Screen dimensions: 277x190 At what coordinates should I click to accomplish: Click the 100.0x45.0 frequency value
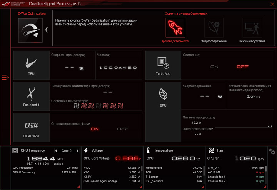118,68
